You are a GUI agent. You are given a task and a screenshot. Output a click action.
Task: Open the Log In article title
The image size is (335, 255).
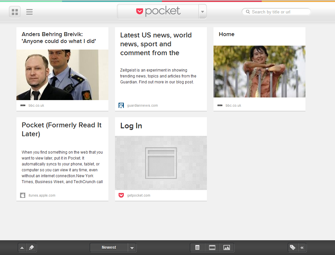pyautogui.click(x=131, y=126)
